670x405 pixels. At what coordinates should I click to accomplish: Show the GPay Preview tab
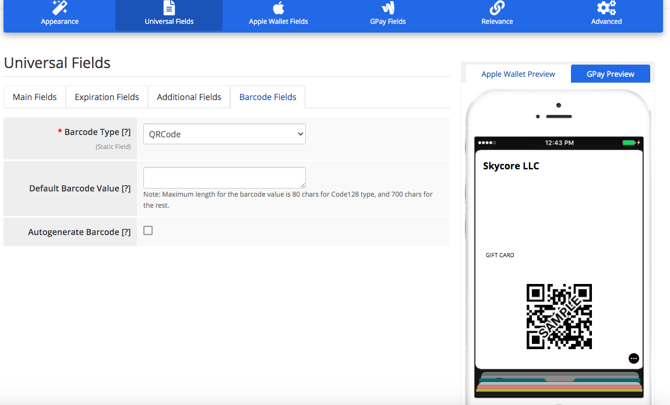(x=610, y=74)
